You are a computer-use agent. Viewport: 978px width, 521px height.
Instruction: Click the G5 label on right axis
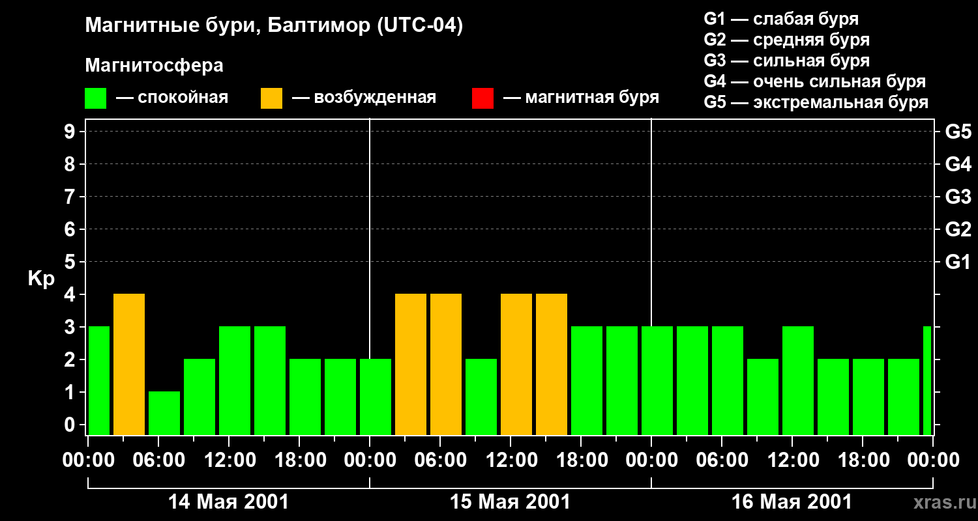(x=958, y=132)
